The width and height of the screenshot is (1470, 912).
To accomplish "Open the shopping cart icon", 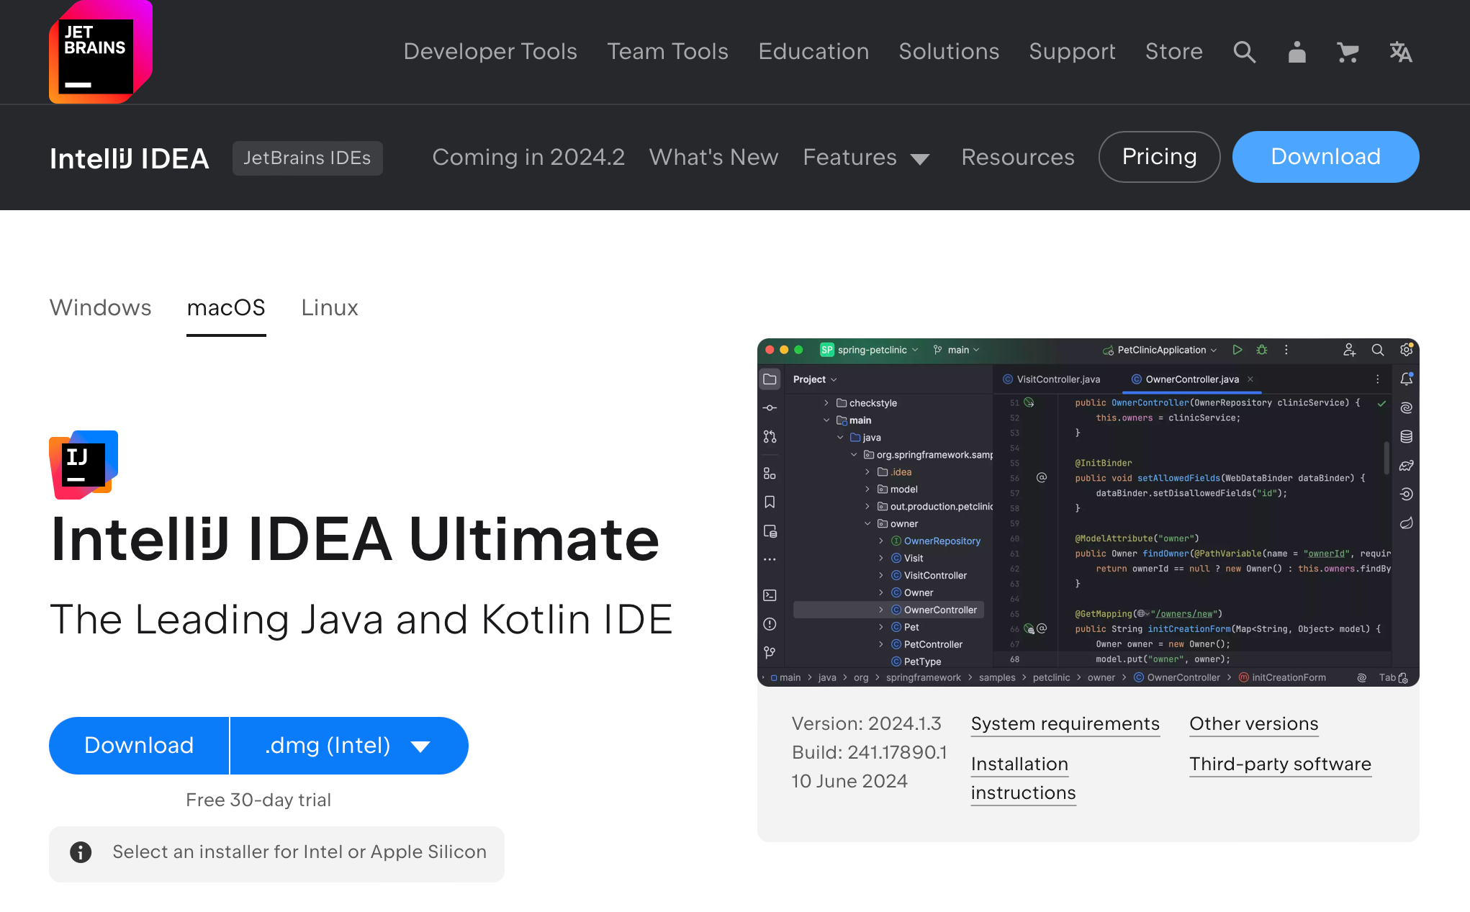I will coord(1348,52).
